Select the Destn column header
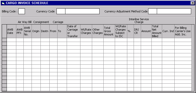This screenshot has width=196, height=93. tap(45, 31)
